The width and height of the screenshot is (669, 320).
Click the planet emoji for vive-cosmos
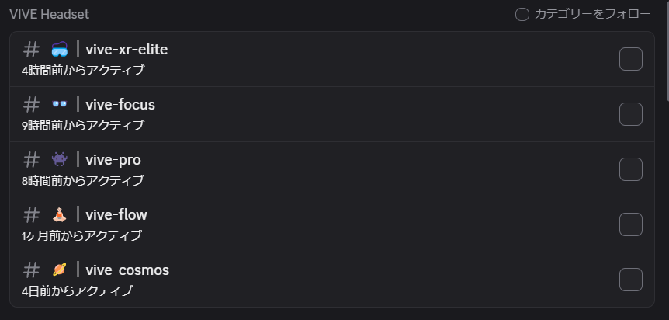click(x=59, y=270)
